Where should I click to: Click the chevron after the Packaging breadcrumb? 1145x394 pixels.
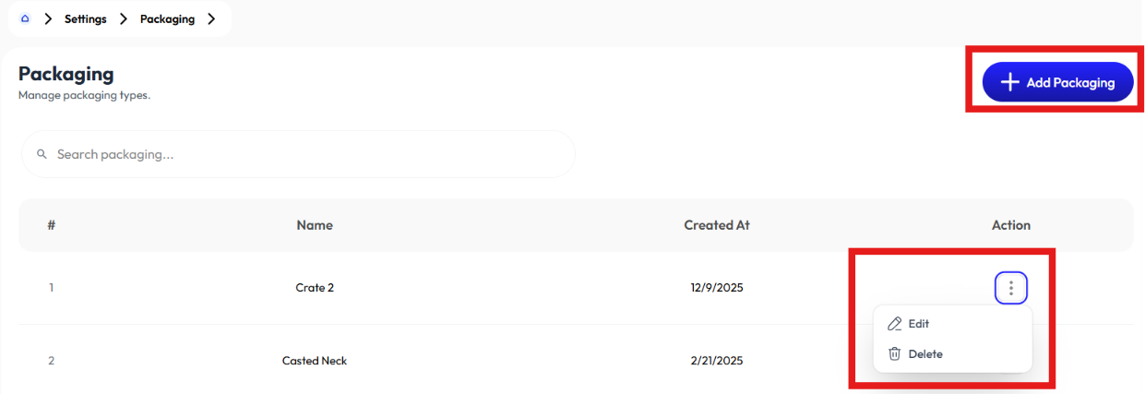(x=211, y=18)
